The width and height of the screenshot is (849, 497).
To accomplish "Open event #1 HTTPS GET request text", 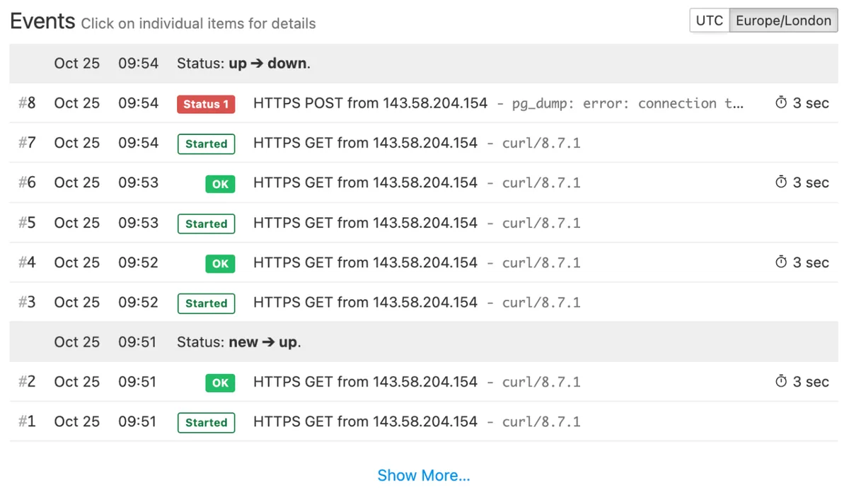I will click(x=365, y=421).
